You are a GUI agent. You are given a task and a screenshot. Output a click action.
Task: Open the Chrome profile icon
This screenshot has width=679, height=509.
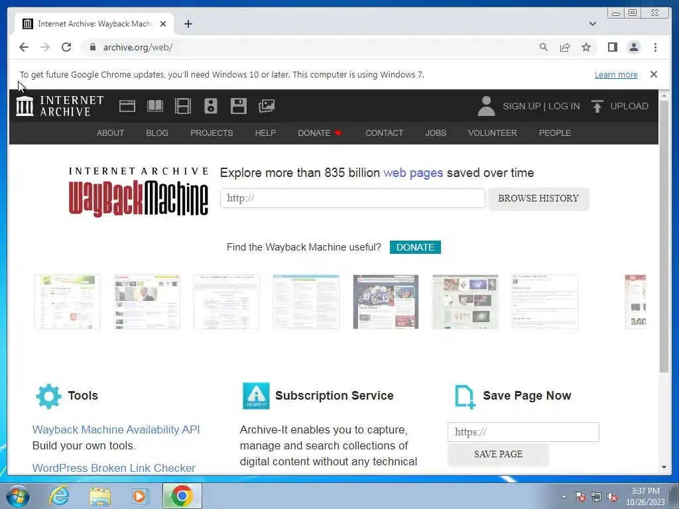[x=633, y=47]
